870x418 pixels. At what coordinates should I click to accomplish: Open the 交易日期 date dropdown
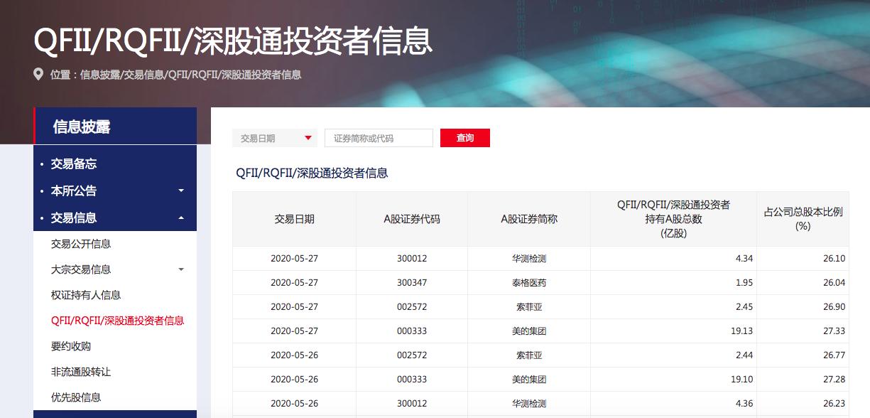click(x=275, y=138)
